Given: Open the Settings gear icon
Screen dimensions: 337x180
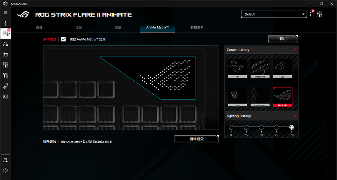Looking at the screenshot, I should pyautogui.click(x=5, y=170).
